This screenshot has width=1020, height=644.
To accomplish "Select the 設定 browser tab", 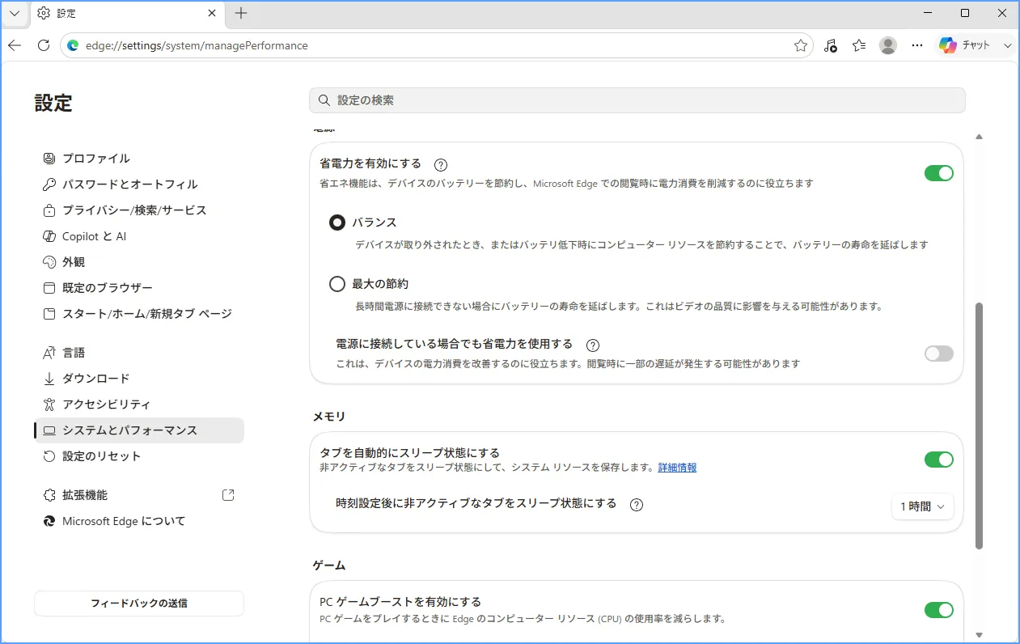I will pos(127,13).
